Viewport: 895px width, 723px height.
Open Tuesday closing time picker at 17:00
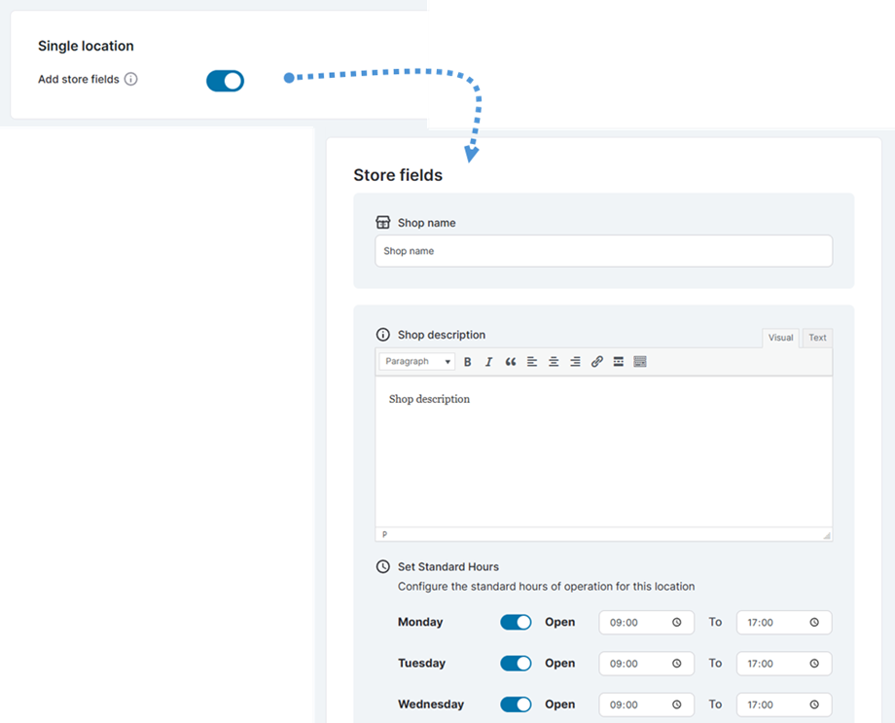783,664
